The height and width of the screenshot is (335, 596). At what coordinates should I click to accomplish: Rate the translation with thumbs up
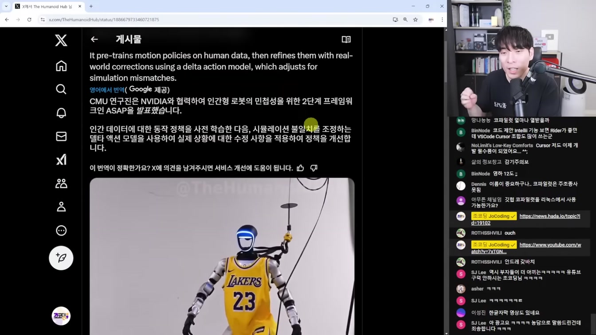301,168
